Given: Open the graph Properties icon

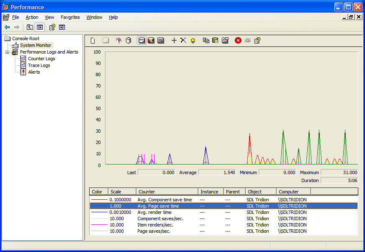Looking at the screenshot, I should pos(225,41).
